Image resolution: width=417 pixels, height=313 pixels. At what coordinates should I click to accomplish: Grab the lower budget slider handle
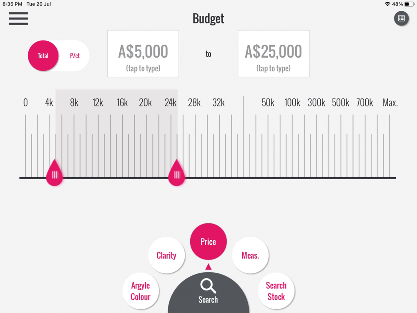tap(55, 174)
